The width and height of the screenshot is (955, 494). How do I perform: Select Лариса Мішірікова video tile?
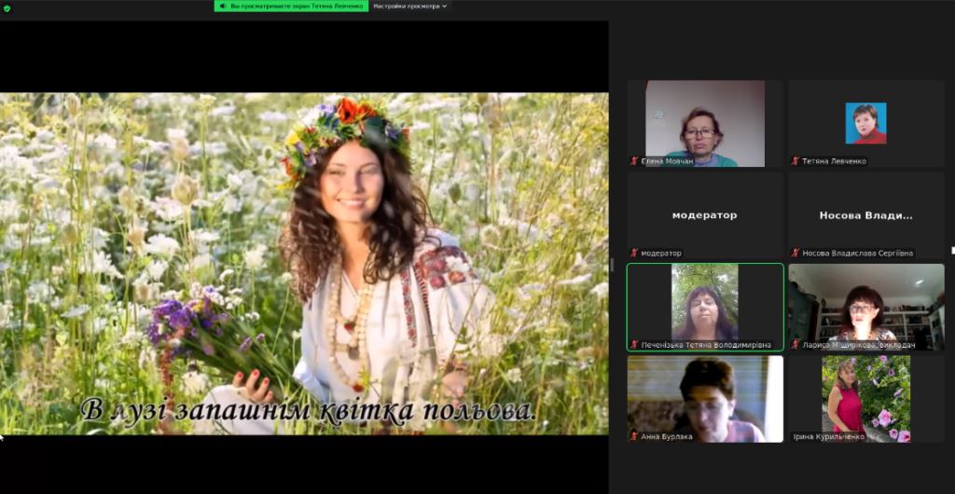tap(866, 308)
